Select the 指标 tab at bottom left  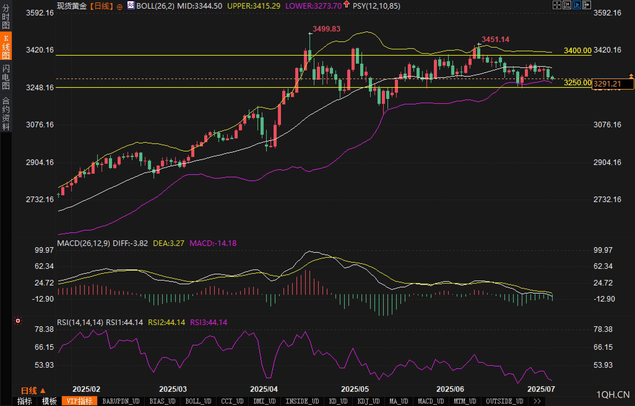pos(25,401)
